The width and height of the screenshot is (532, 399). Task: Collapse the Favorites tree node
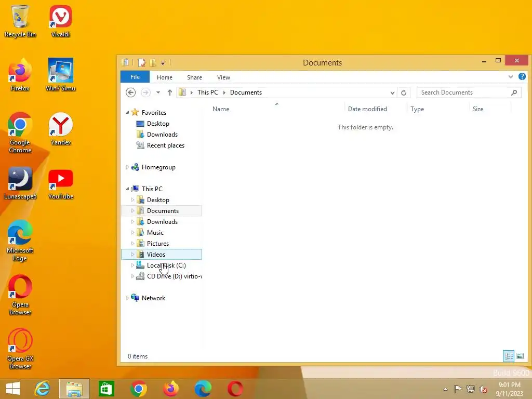(127, 113)
